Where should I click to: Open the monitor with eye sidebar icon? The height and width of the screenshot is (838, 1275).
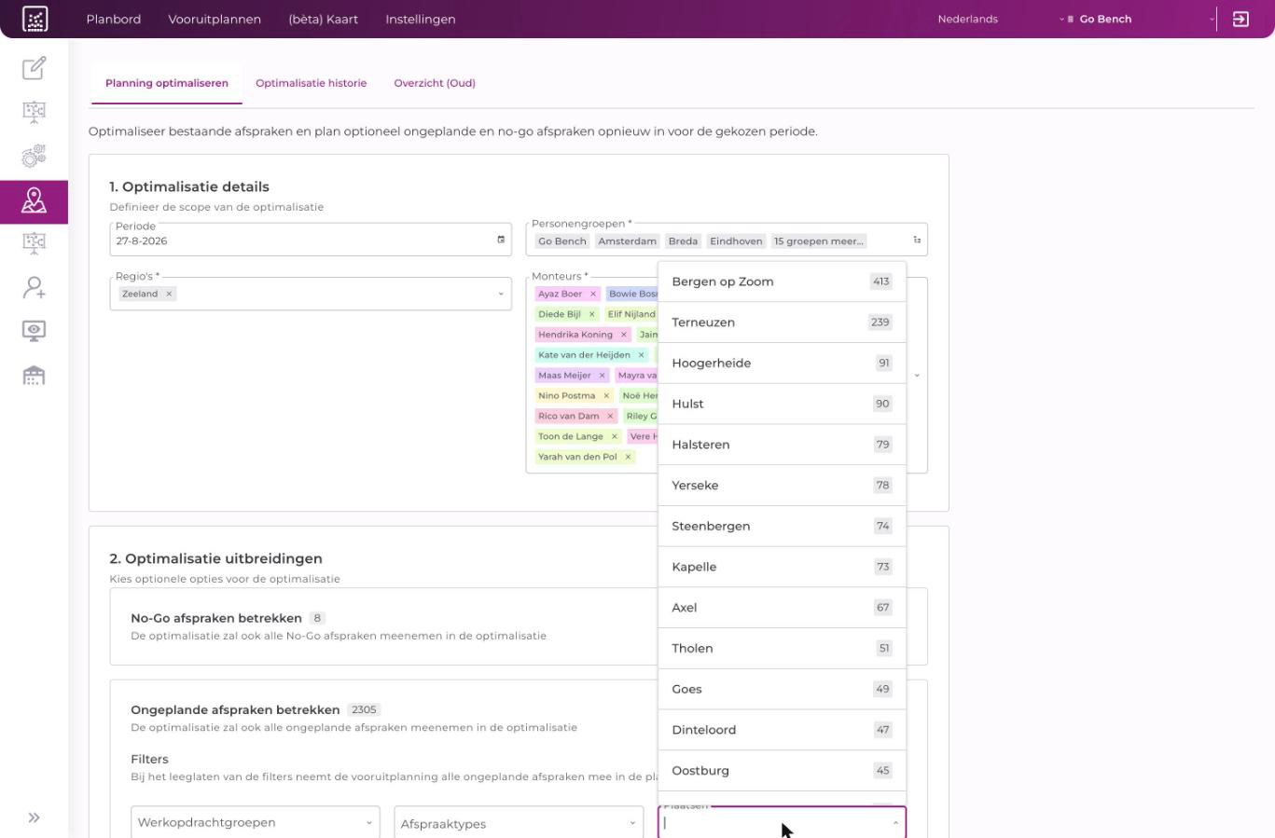[34, 331]
